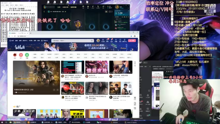
Task: Open the Chrome profile icon
Action: 135,36
